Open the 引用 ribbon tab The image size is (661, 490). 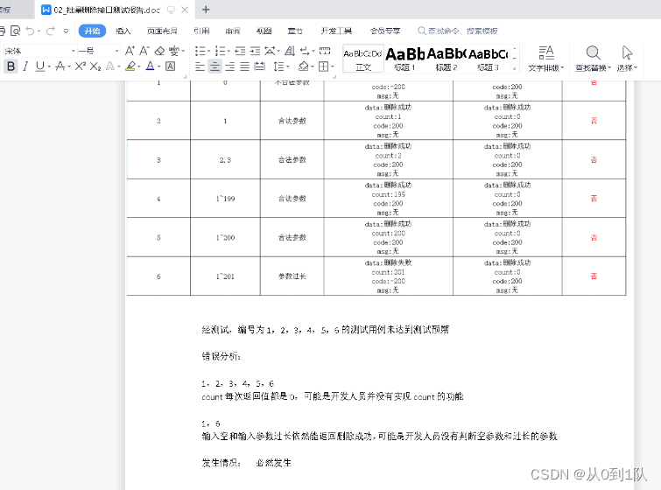coord(201,31)
